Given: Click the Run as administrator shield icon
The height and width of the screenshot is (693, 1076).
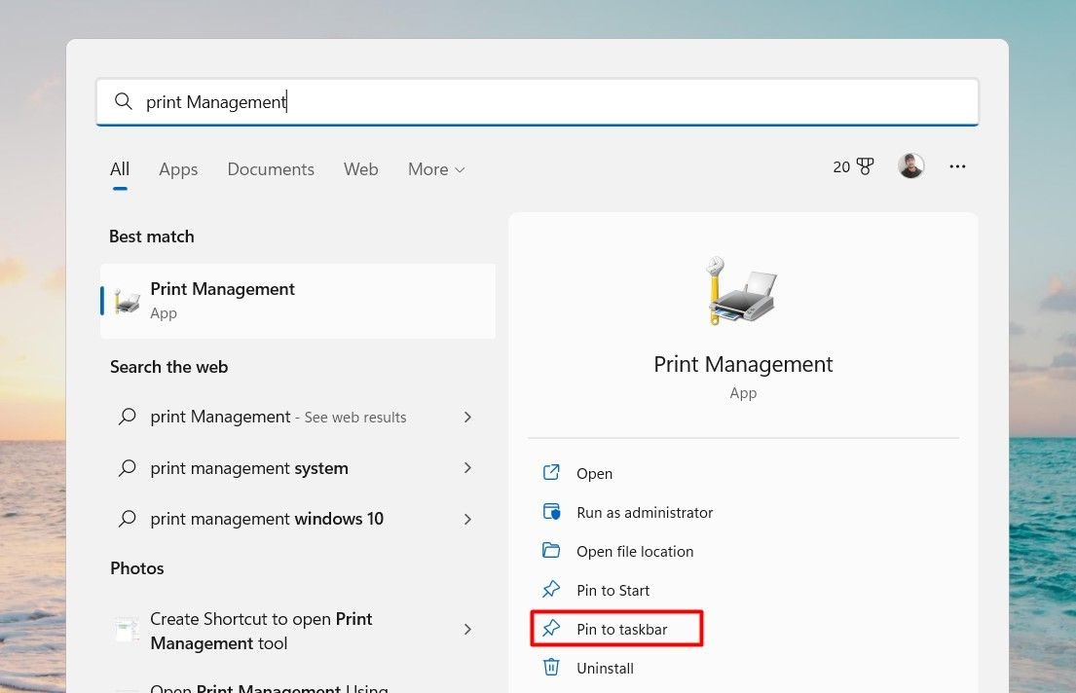Looking at the screenshot, I should [551, 512].
